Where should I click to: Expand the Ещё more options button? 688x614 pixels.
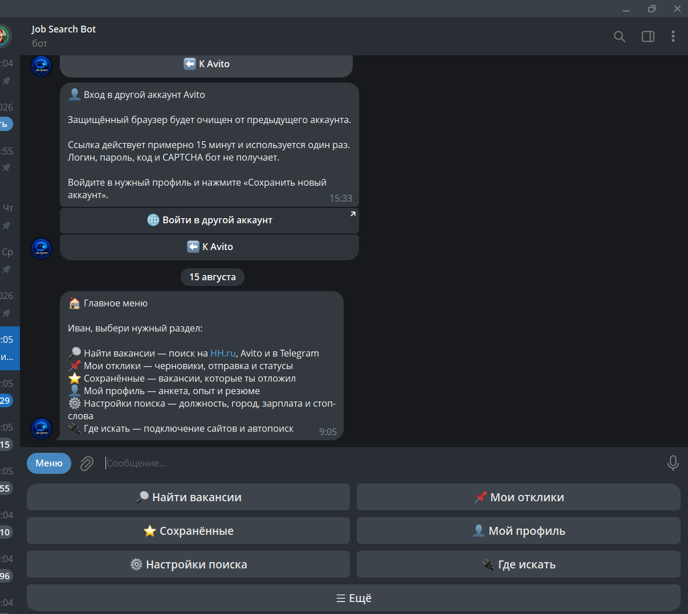tap(353, 598)
